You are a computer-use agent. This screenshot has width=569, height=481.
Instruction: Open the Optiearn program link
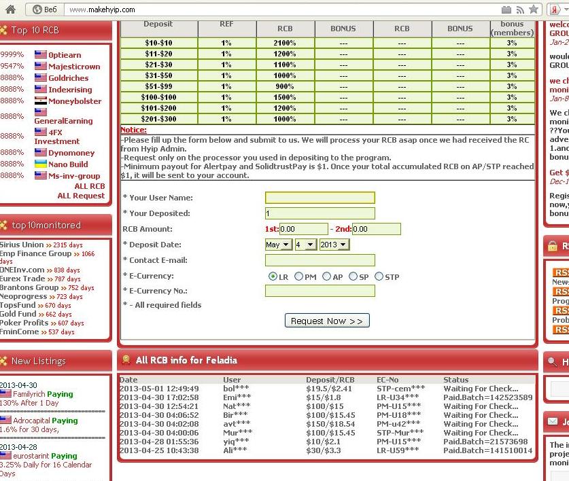[x=65, y=55]
